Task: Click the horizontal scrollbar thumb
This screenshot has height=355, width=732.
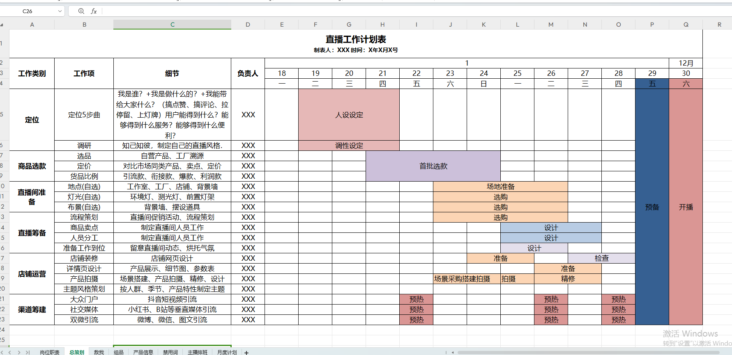Action: point(588,352)
